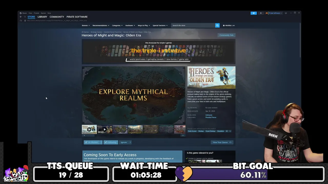328x184 pixels.
Task: Click the plus button to add tags
Action: (230, 131)
